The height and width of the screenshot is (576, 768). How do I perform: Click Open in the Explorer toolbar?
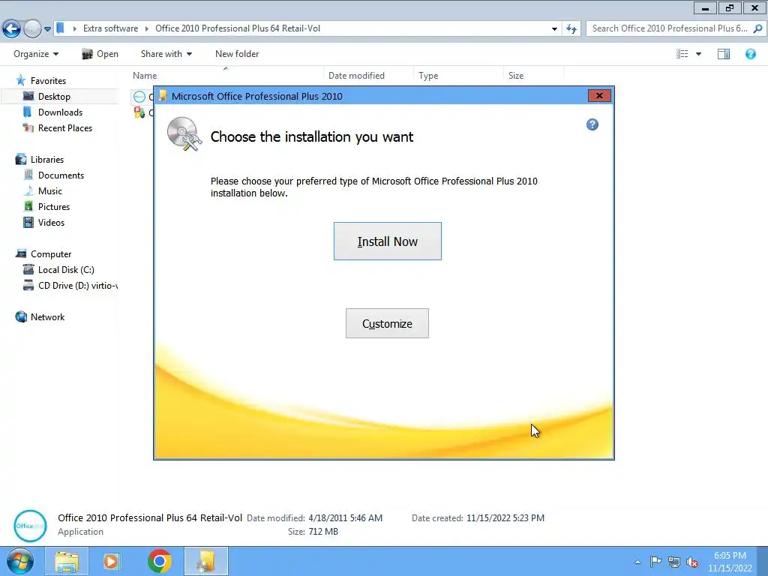[x=100, y=54]
